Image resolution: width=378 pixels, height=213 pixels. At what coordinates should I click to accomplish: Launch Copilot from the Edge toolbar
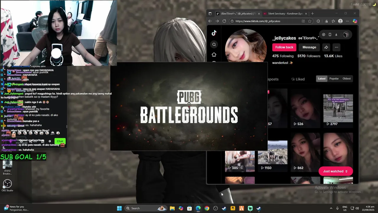click(x=355, y=21)
